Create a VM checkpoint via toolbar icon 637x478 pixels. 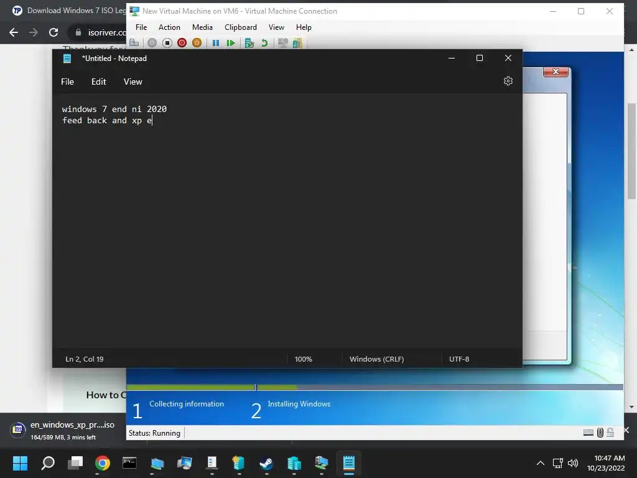coord(249,43)
